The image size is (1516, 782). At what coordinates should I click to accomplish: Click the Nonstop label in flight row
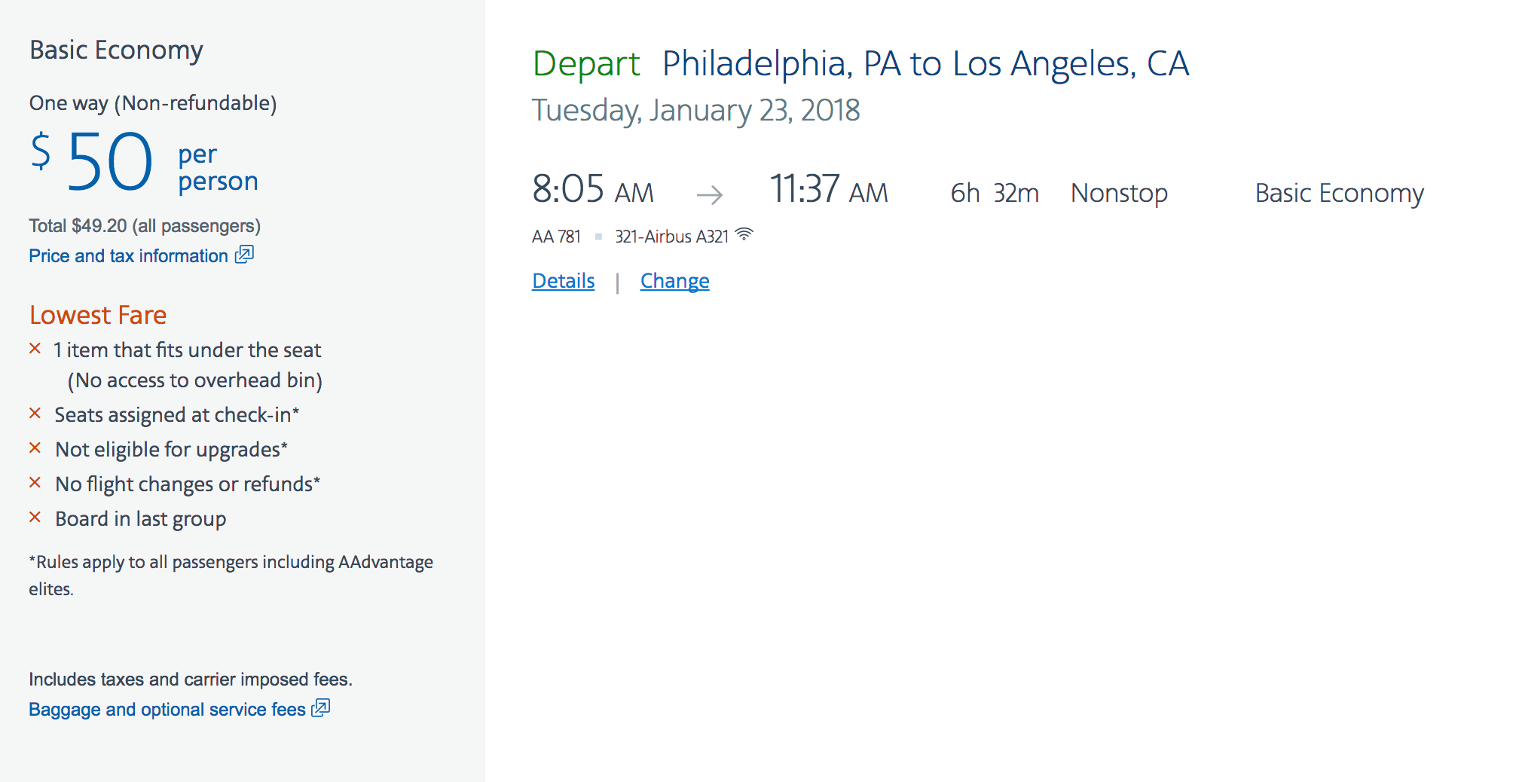(1119, 194)
